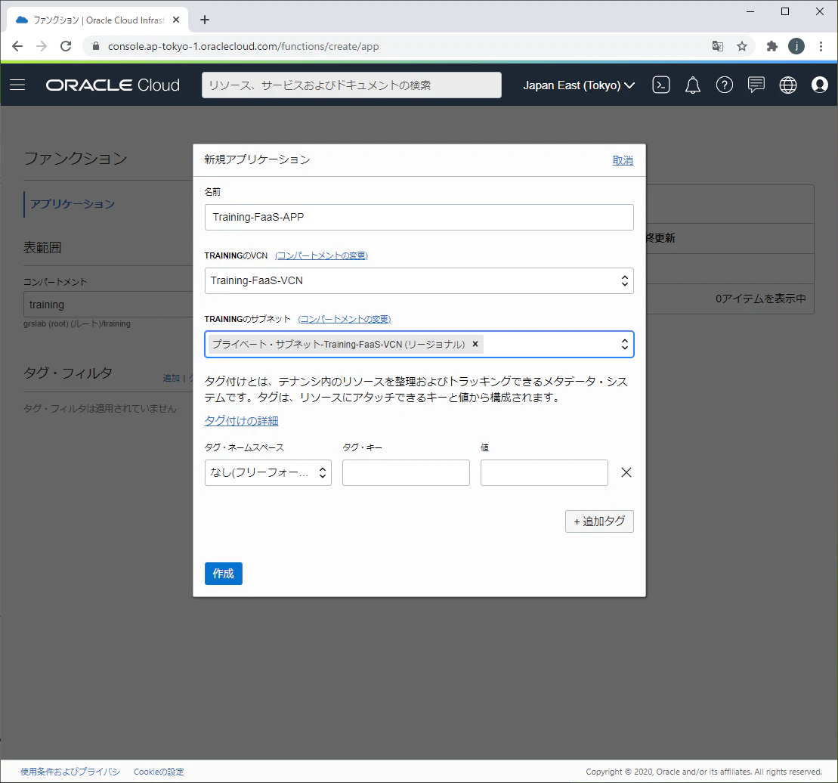This screenshot has width=838, height=783.
Task: Open the Japan East (Tokyo) region selector
Action: click(x=579, y=85)
